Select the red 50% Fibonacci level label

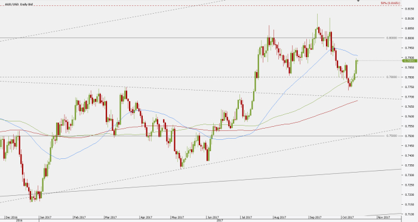pyautogui.click(x=391, y=3)
